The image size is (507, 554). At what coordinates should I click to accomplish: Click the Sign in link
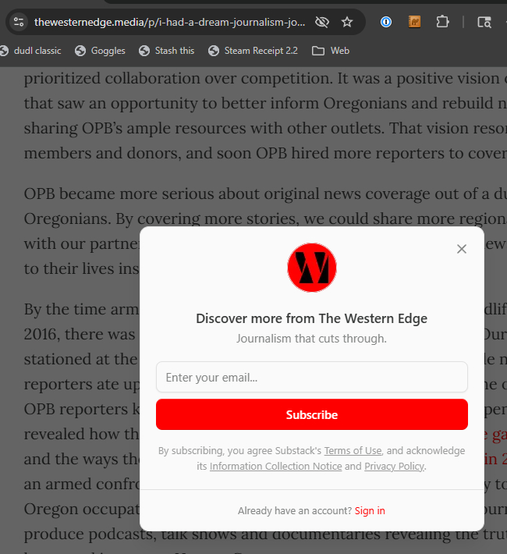click(370, 511)
